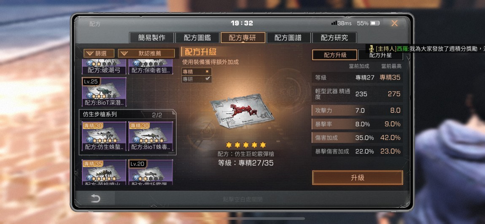This screenshot has width=485, height=224.
Task: Close the recipe panel with X
Action: click(394, 23)
